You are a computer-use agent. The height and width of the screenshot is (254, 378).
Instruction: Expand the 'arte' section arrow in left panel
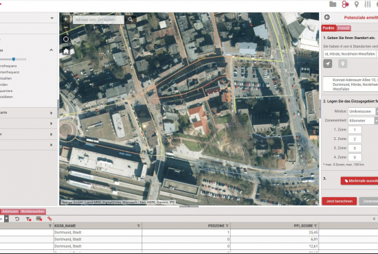(51, 113)
